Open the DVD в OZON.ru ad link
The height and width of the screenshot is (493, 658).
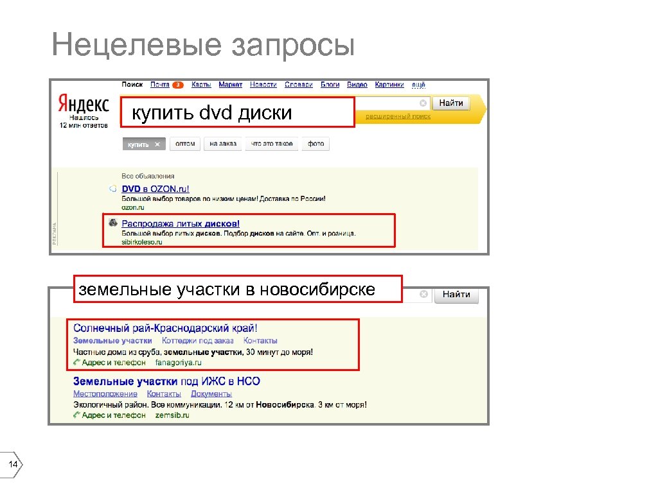(x=156, y=187)
